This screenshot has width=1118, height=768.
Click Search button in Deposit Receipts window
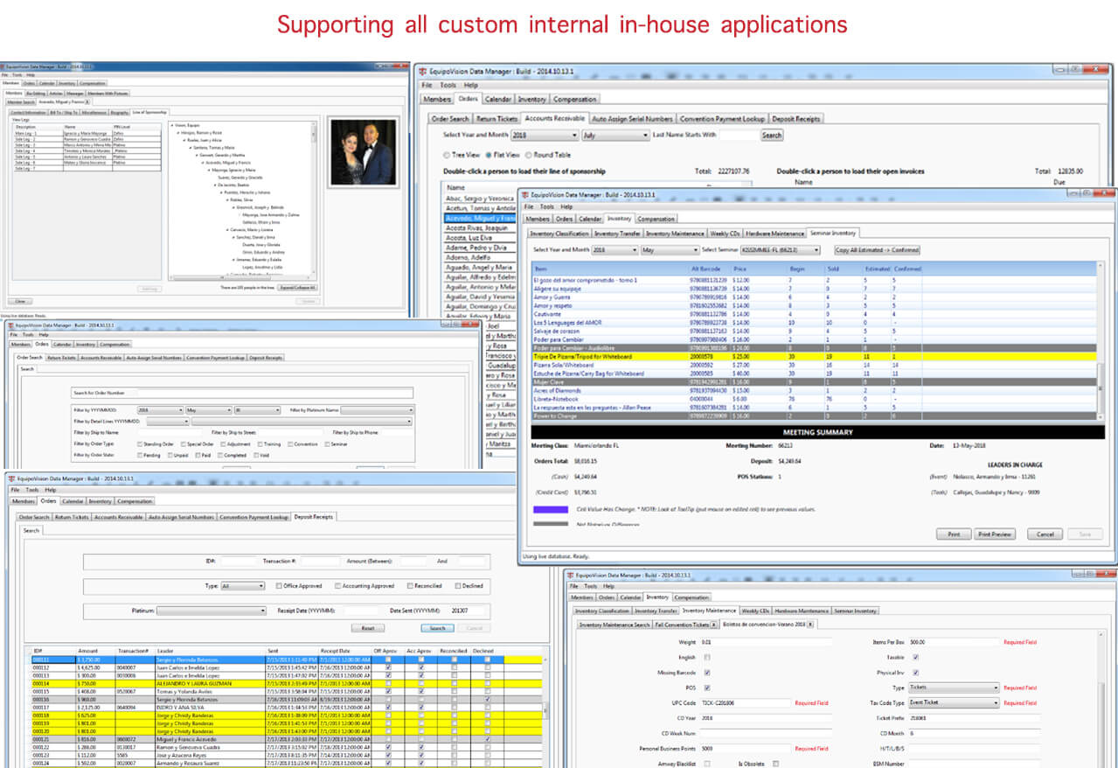(x=437, y=628)
